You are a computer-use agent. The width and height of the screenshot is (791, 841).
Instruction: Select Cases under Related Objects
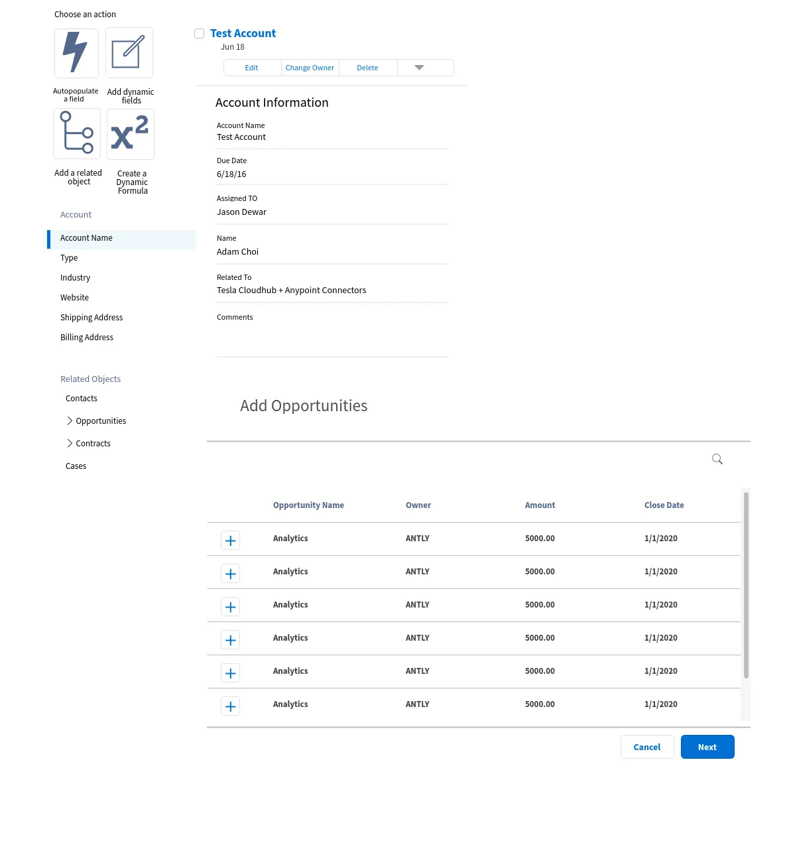pyautogui.click(x=76, y=466)
